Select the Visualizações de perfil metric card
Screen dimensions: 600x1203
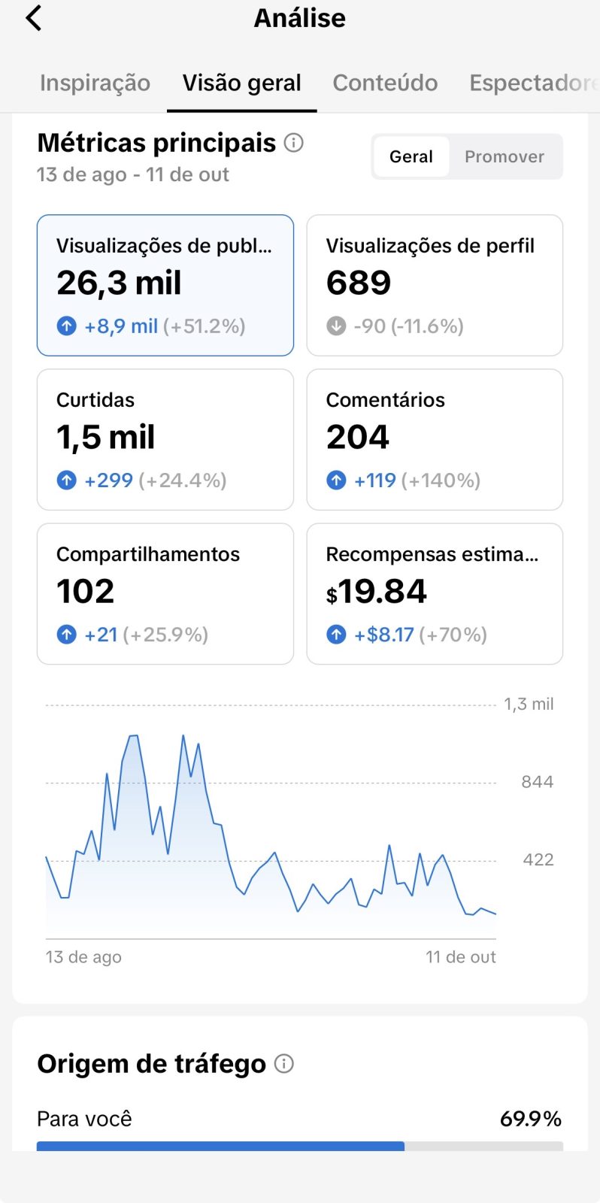(x=435, y=286)
